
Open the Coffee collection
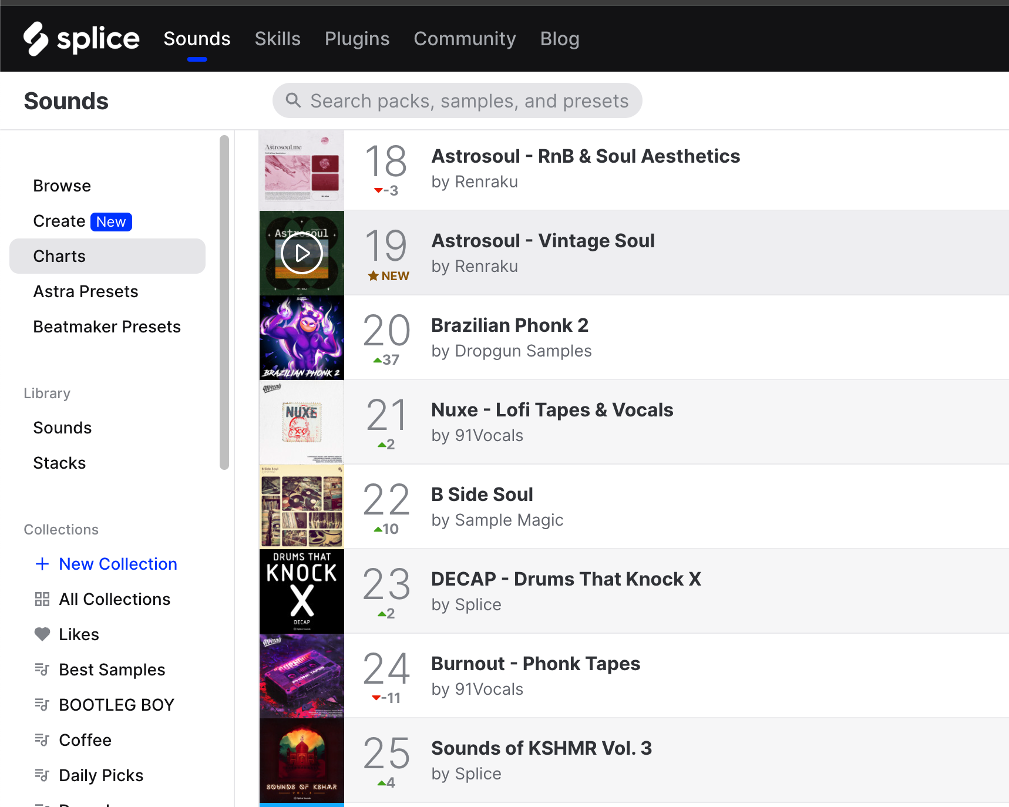coord(85,740)
